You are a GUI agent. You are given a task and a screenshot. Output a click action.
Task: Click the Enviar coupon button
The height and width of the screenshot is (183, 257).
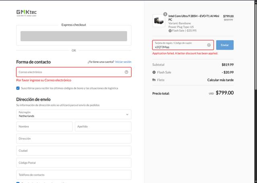click(225, 45)
